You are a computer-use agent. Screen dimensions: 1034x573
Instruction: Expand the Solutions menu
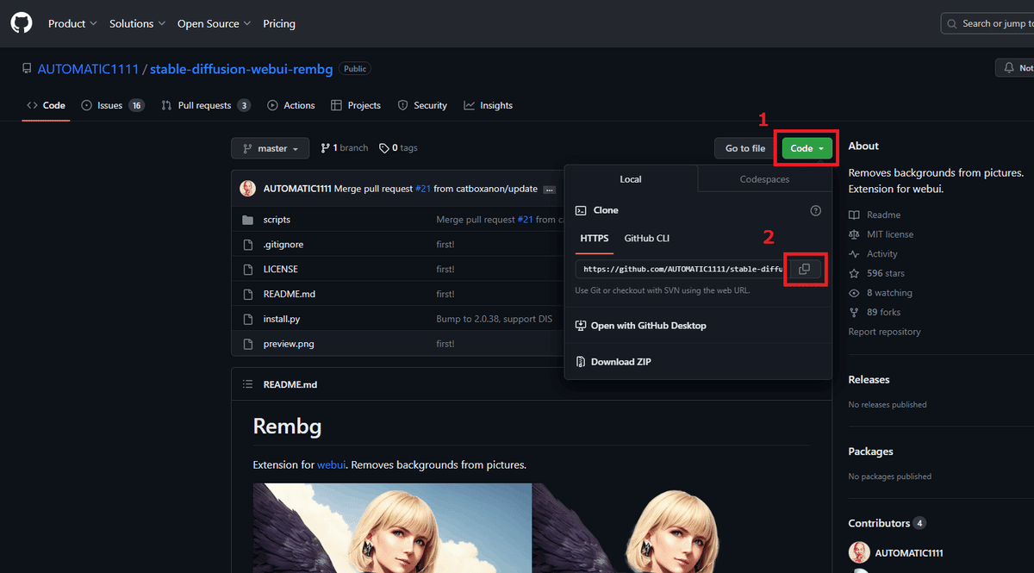[x=137, y=23]
